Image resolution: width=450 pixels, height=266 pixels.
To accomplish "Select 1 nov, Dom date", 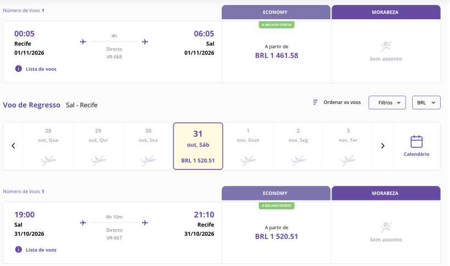I will click(x=248, y=146).
